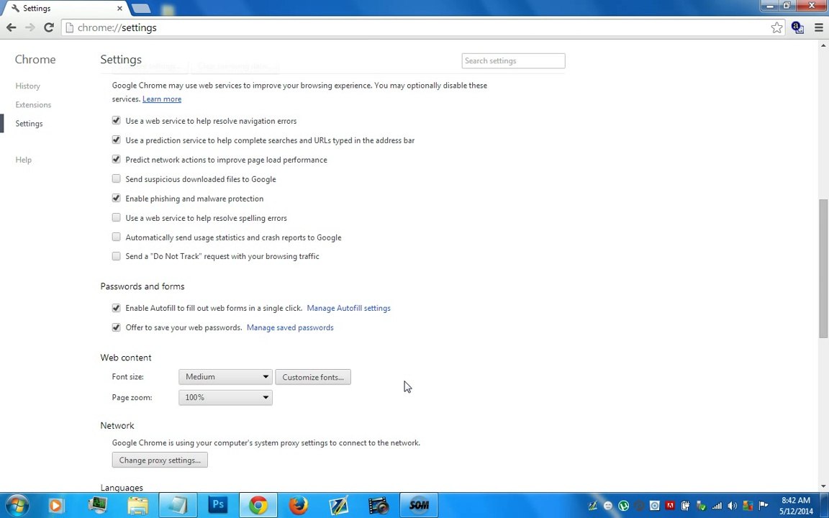Open the volume speaker tray icon
This screenshot has height=518, width=829.
pos(733,506)
